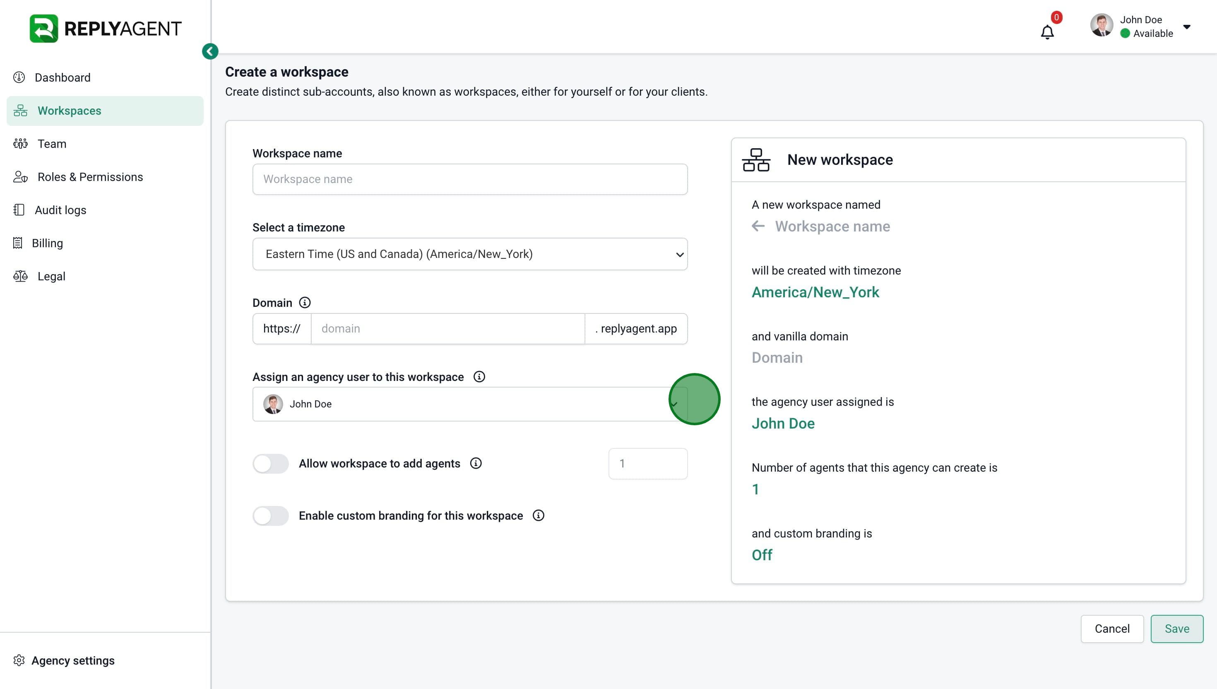This screenshot has height=689, width=1217.
Task: Click info icon next to add agents
Action: coord(475,463)
